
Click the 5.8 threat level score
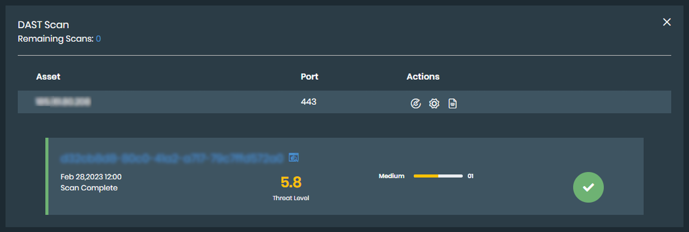tap(291, 182)
